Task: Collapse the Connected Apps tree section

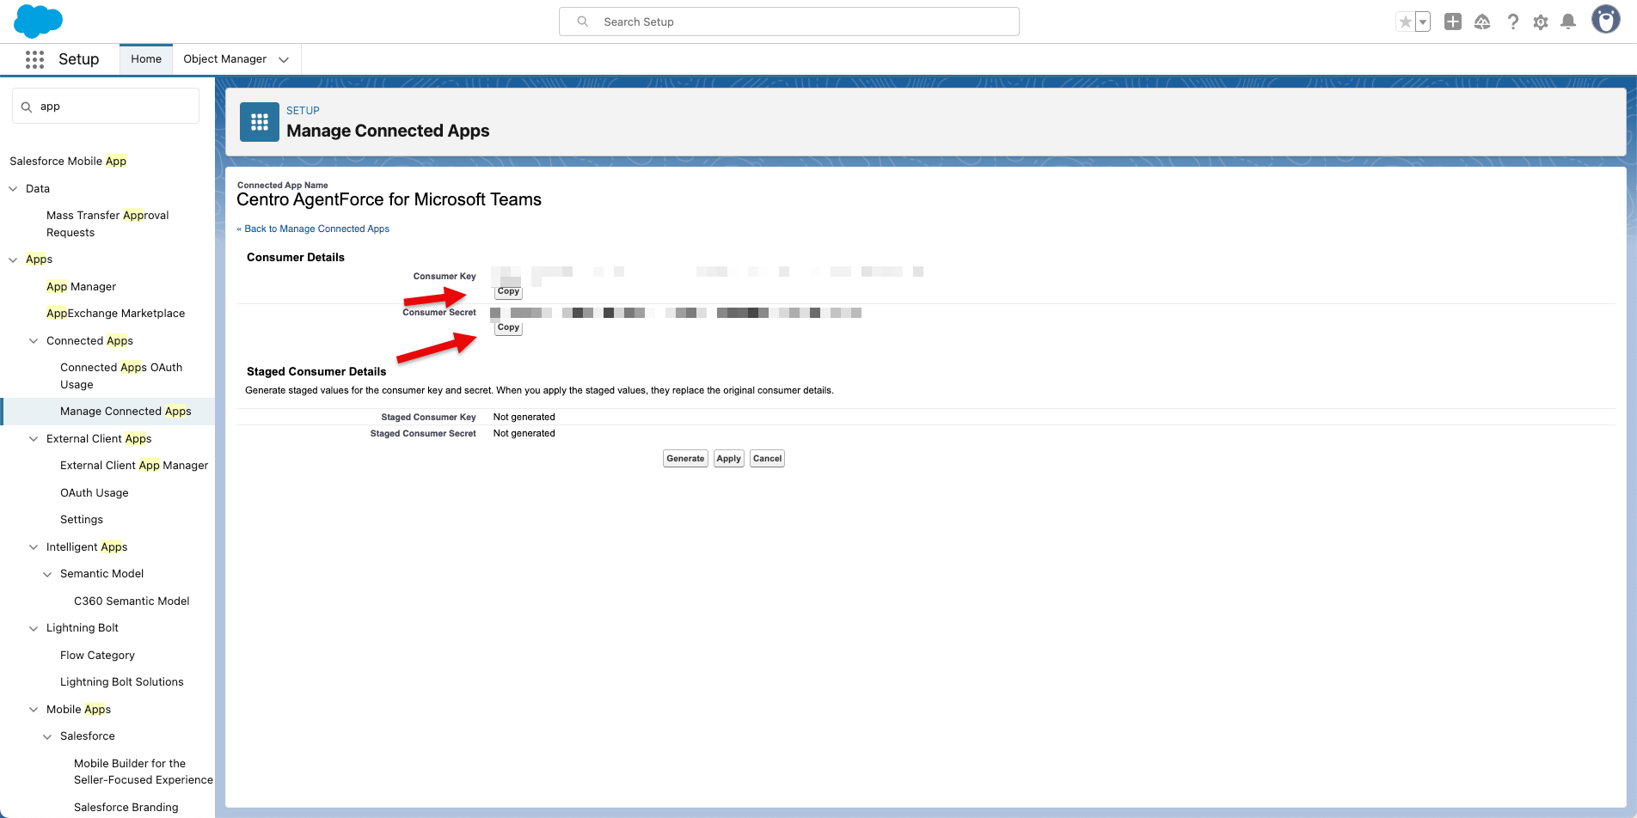Action: click(x=34, y=341)
